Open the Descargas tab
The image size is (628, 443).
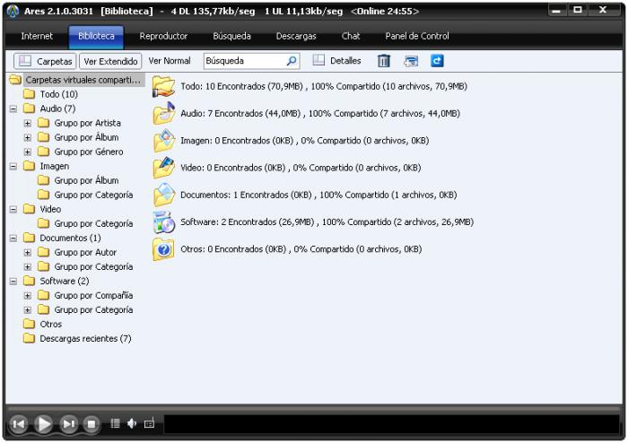point(296,36)
